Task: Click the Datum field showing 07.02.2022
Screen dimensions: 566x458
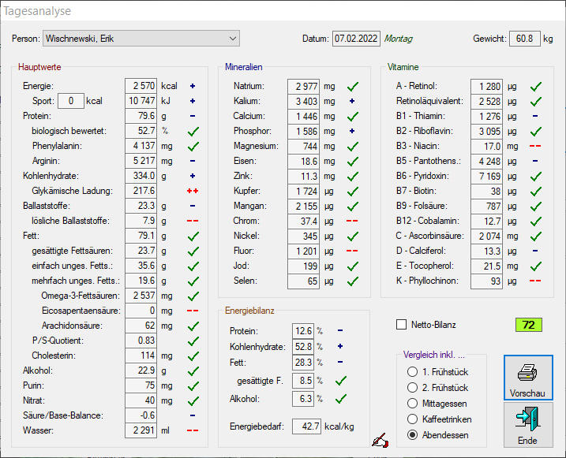Action: [356, 39]
